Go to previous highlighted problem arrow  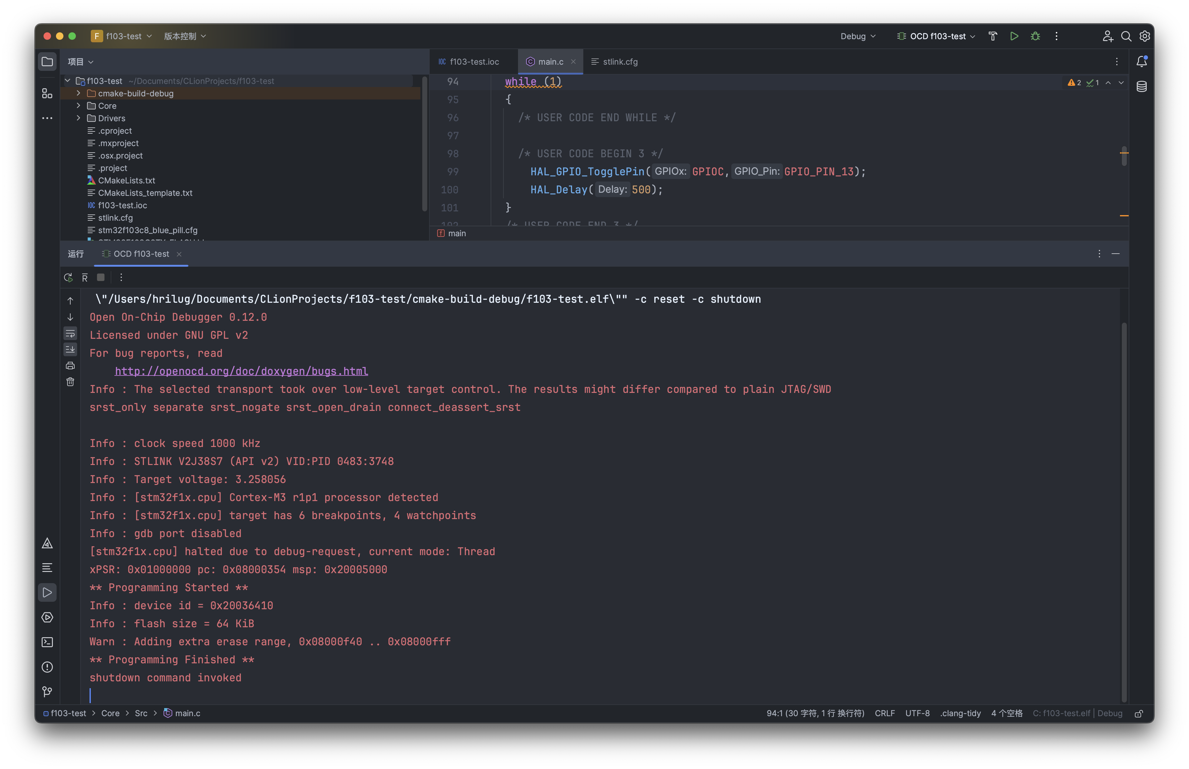click(1108, 82)
